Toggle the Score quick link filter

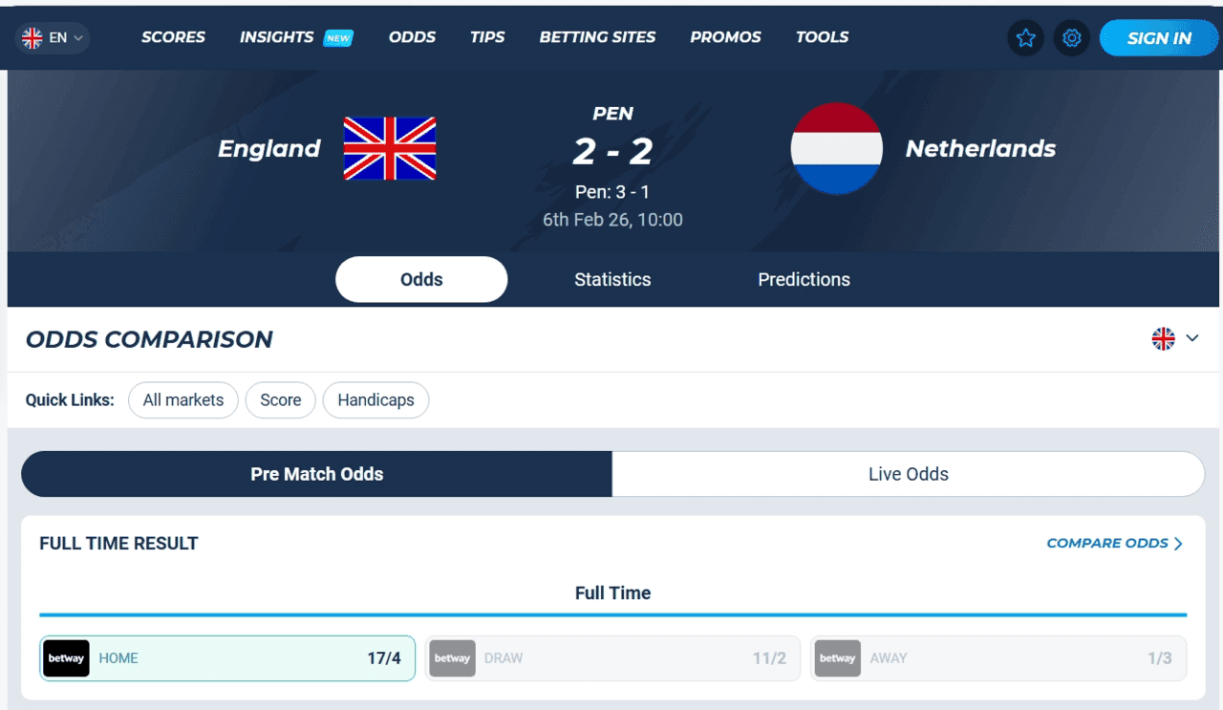[x=280, y=399]
